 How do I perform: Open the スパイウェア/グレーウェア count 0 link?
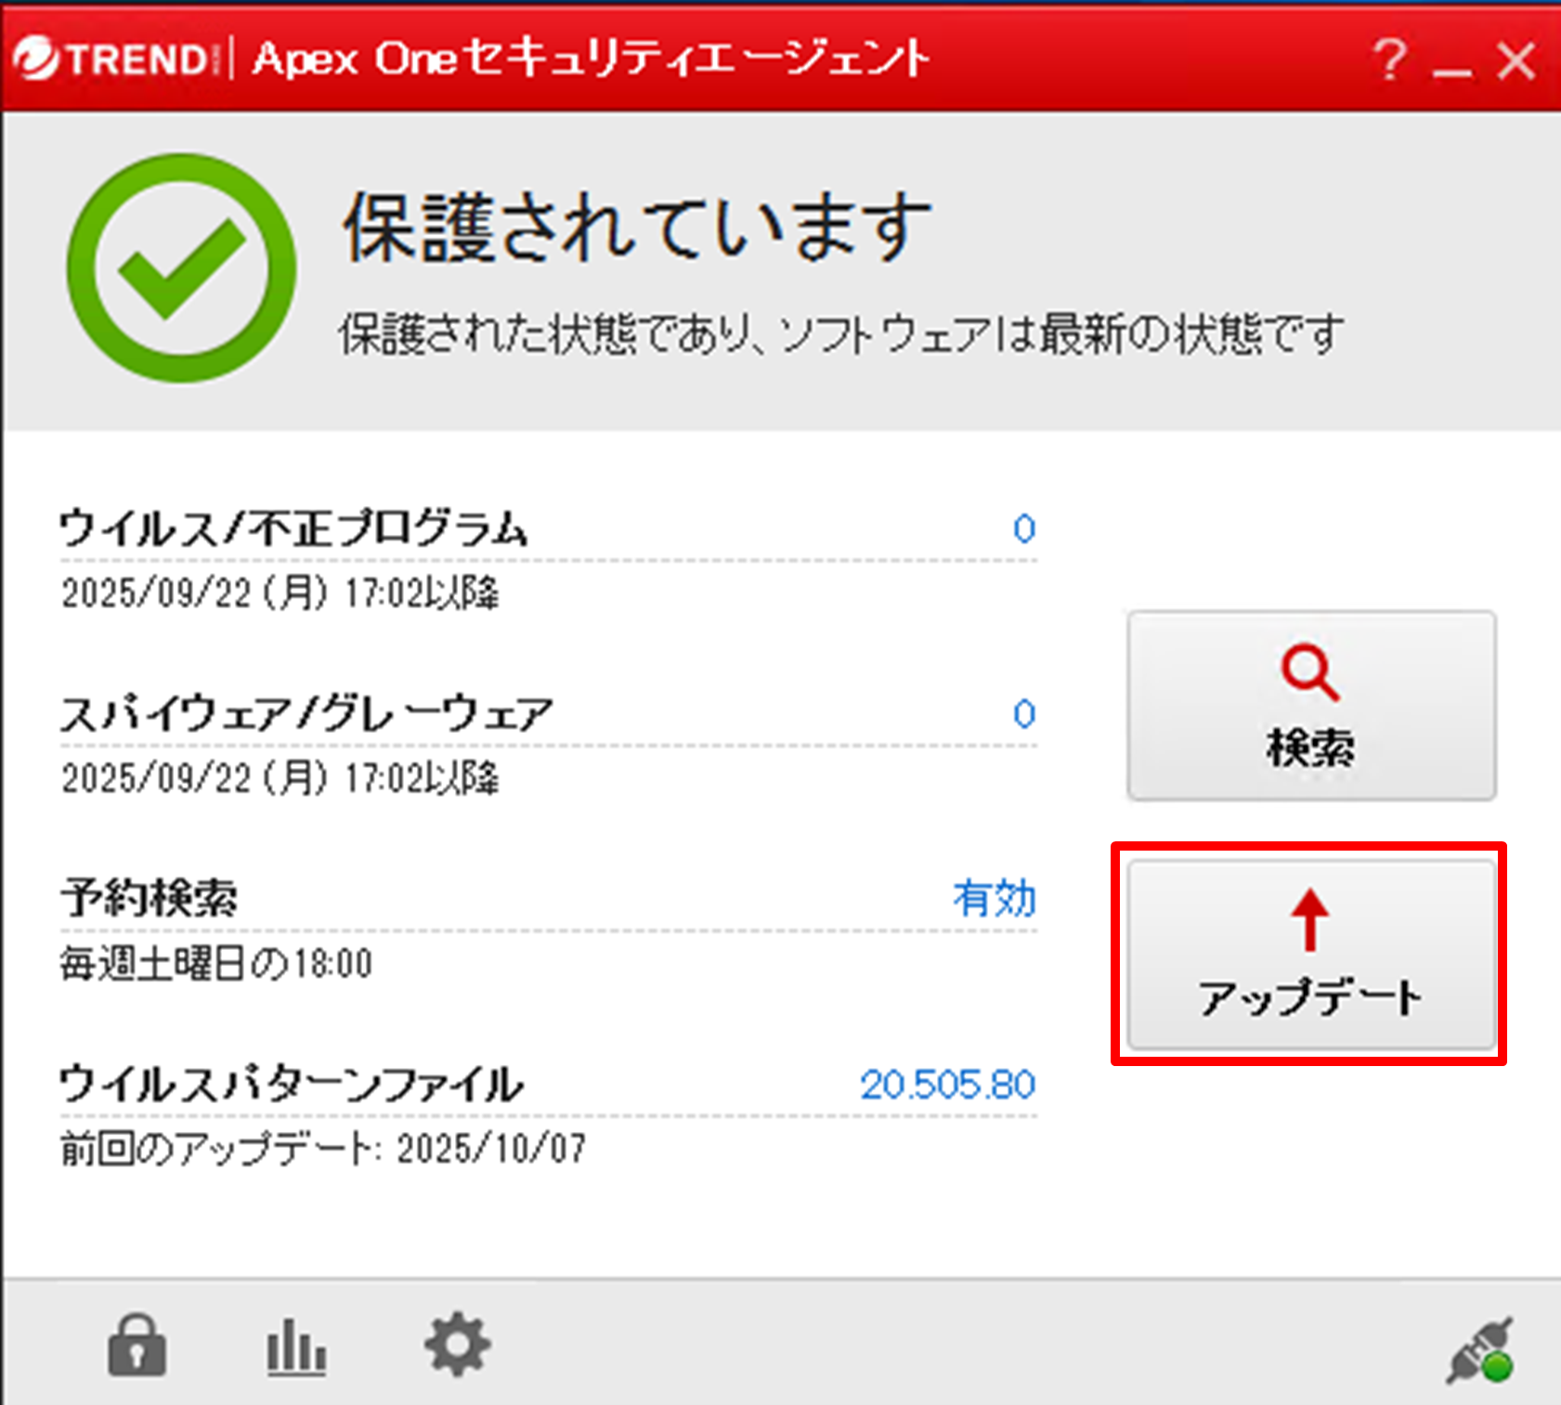[x=1023, y=714]
